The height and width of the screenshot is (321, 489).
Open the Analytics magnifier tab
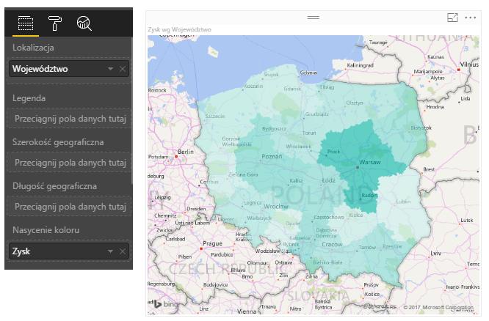pos(84,23)
